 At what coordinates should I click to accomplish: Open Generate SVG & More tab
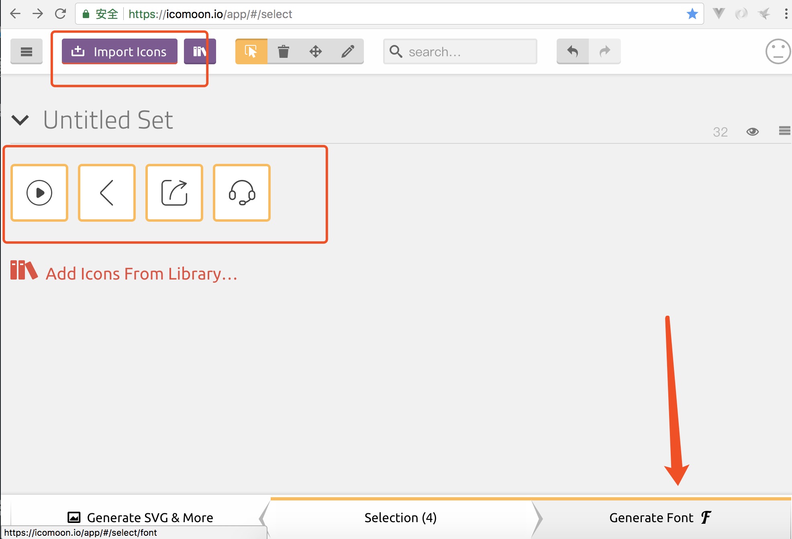[140, 517]
